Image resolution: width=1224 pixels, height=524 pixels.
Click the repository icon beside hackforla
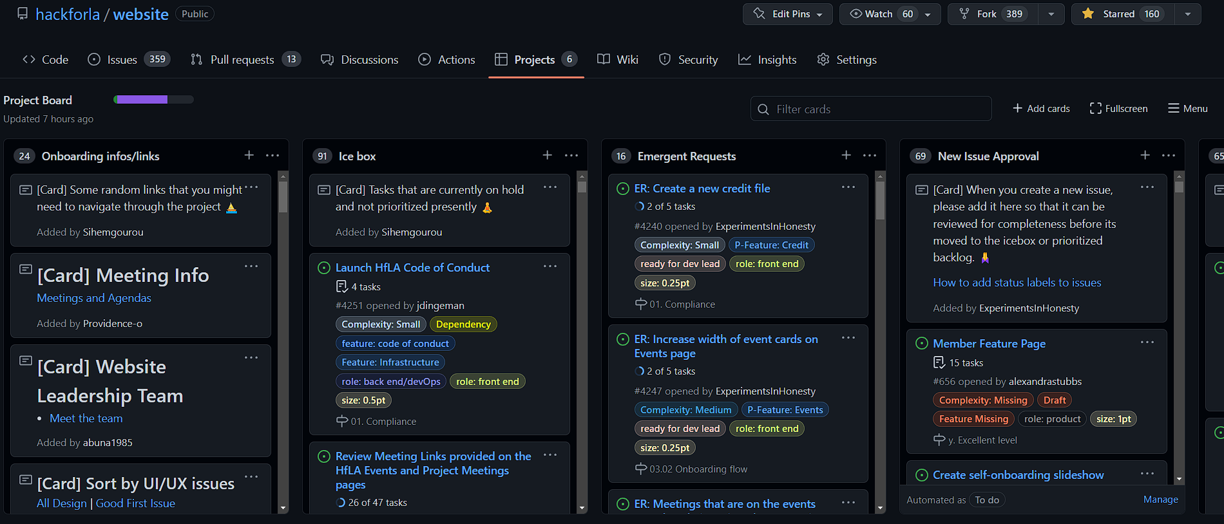(x=23, y=14)
